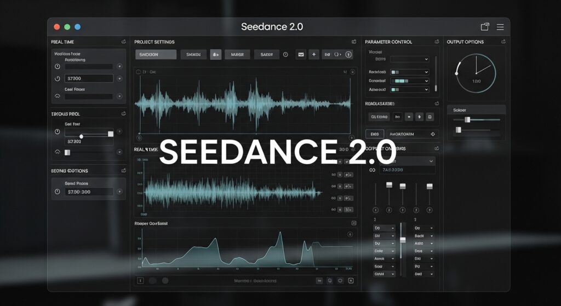Click the Ins button beside GLEDRO

coord(398,117)
